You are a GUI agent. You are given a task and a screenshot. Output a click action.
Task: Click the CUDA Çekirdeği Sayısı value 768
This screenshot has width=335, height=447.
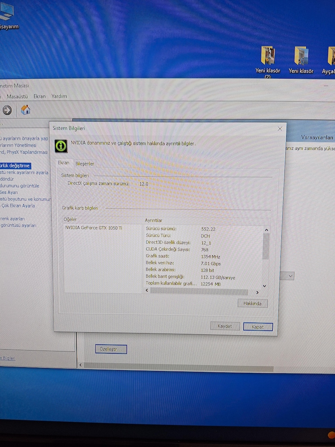click(x=204, y=250)
